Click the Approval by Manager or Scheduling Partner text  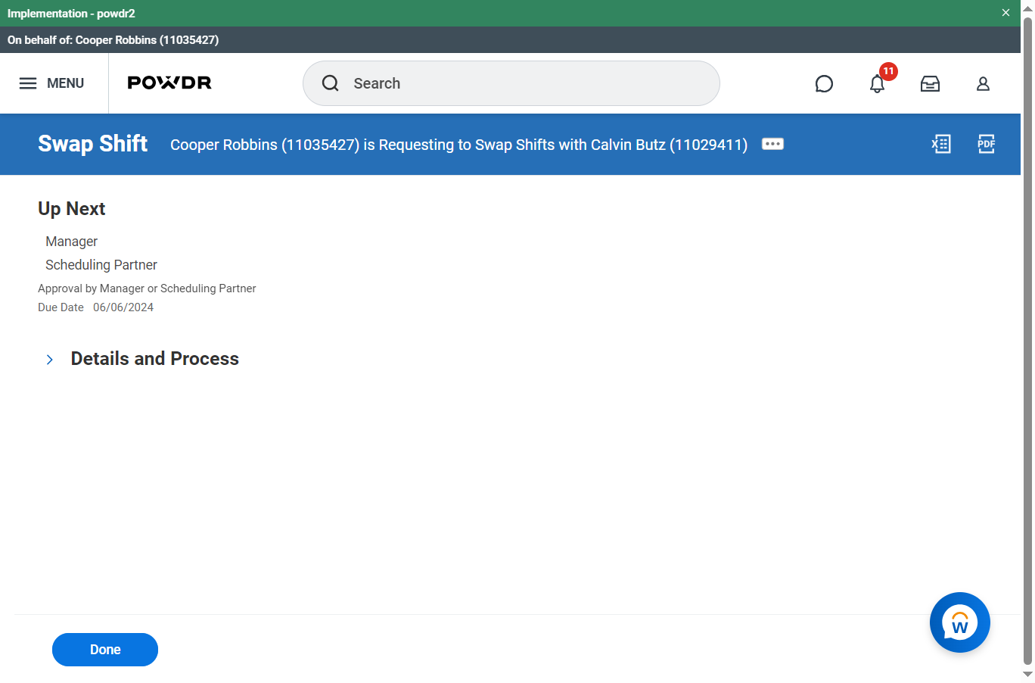(147, 288)
